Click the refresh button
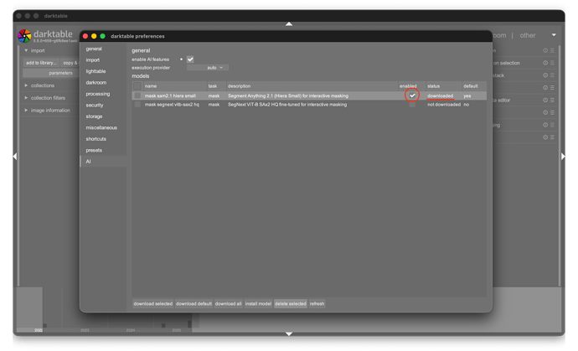578x351 pixels. 317,304
